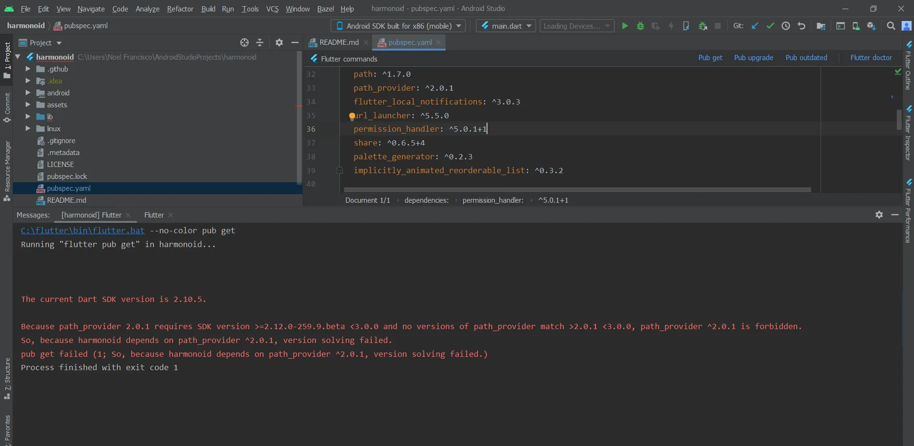Revert changes with Git rollback icon
This screenshot has height=446, width=914.
(x=802, y=26)
